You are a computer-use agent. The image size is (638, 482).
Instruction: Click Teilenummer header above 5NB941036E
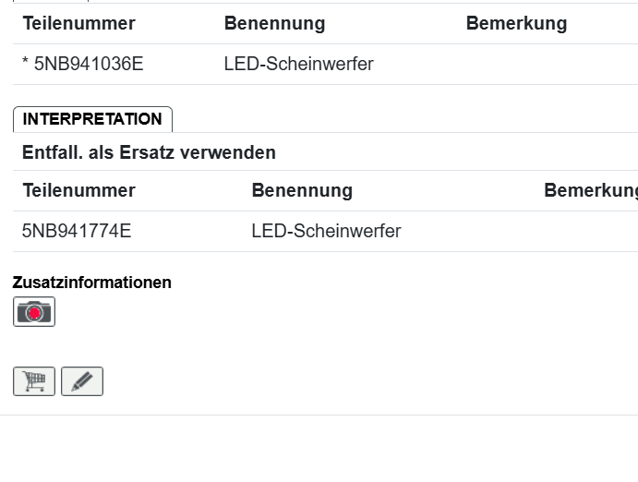pyautogui.click(x=78, y=24)
